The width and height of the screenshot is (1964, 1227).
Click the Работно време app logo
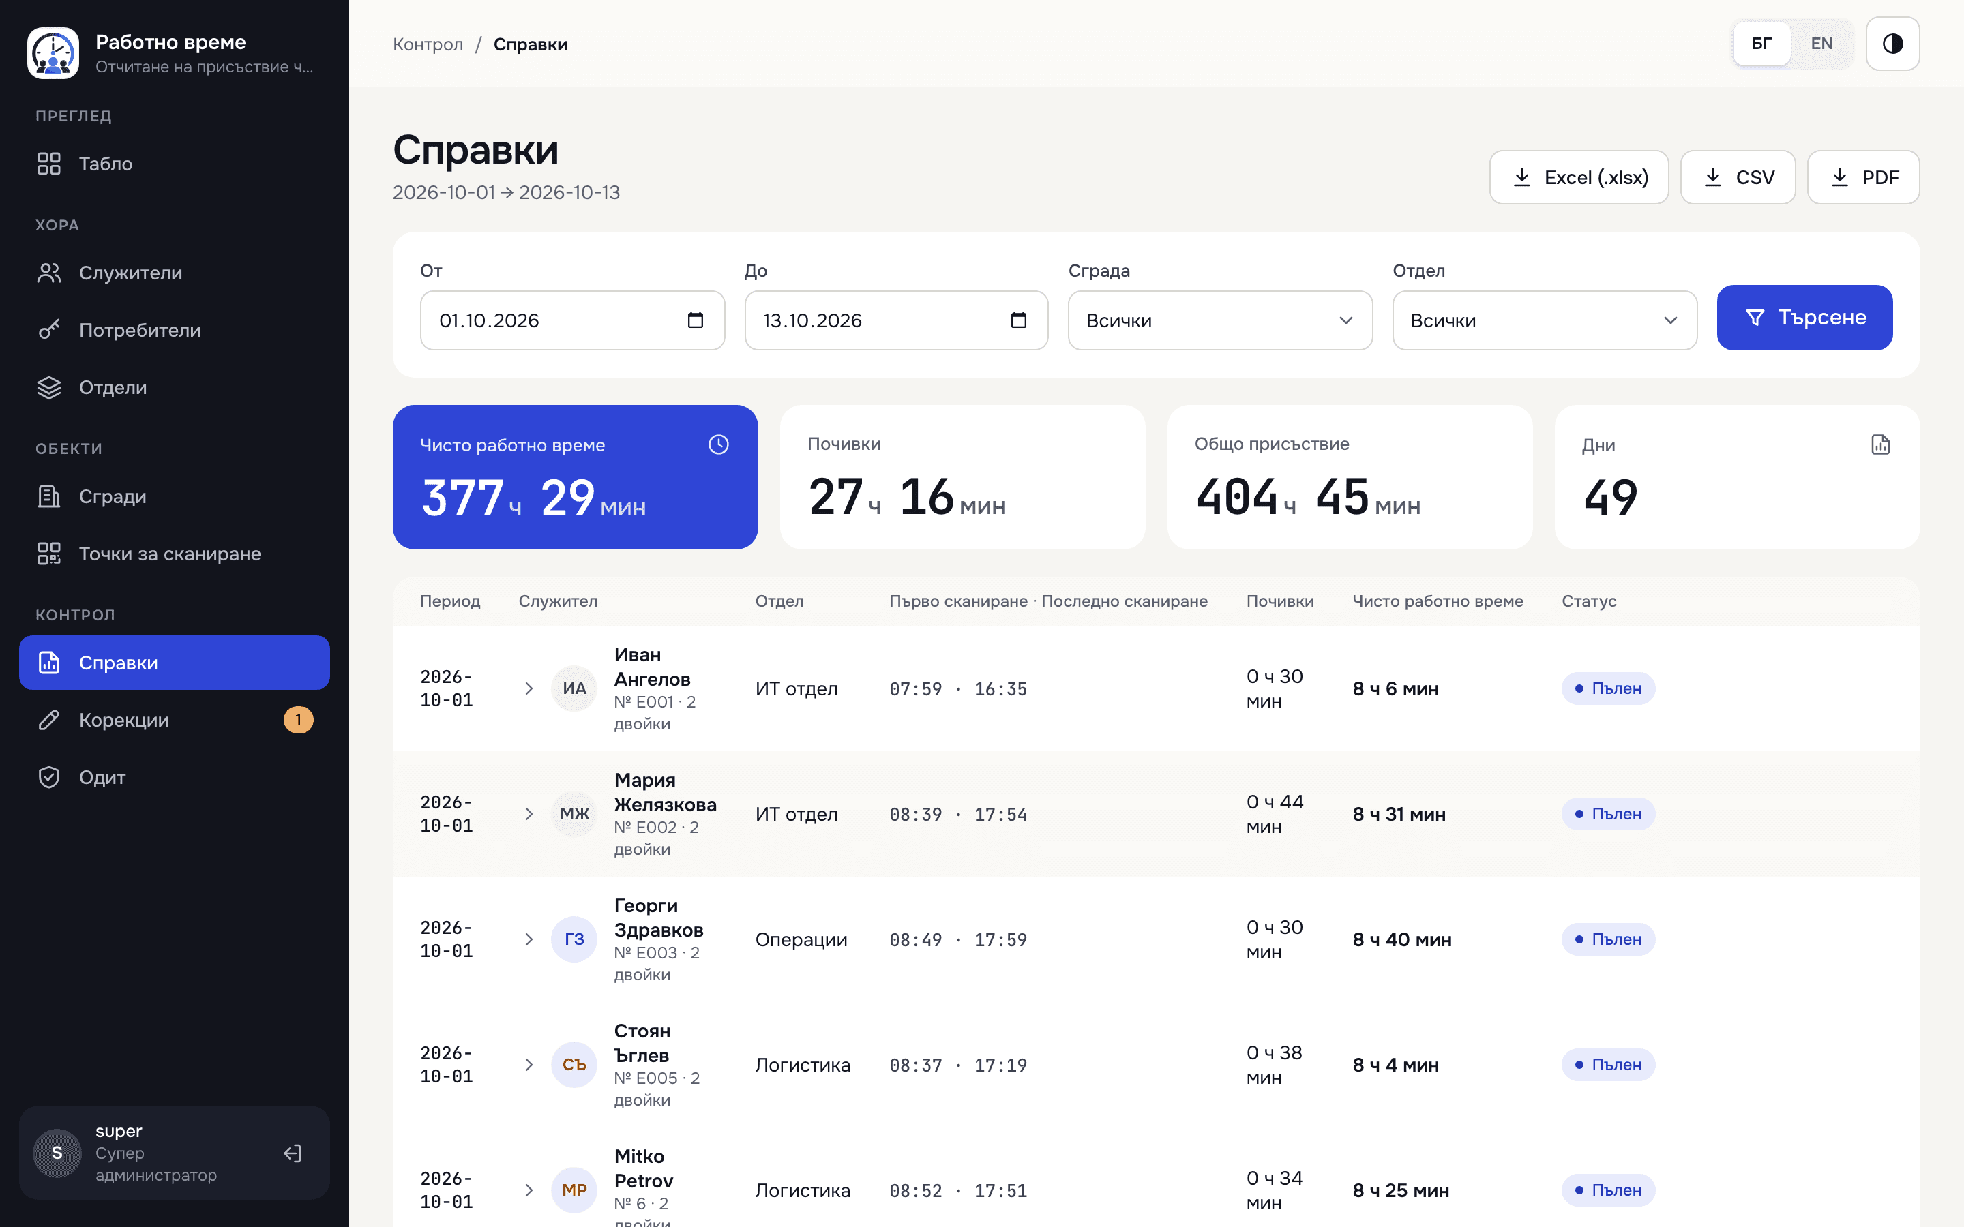[x=53, y=54]
